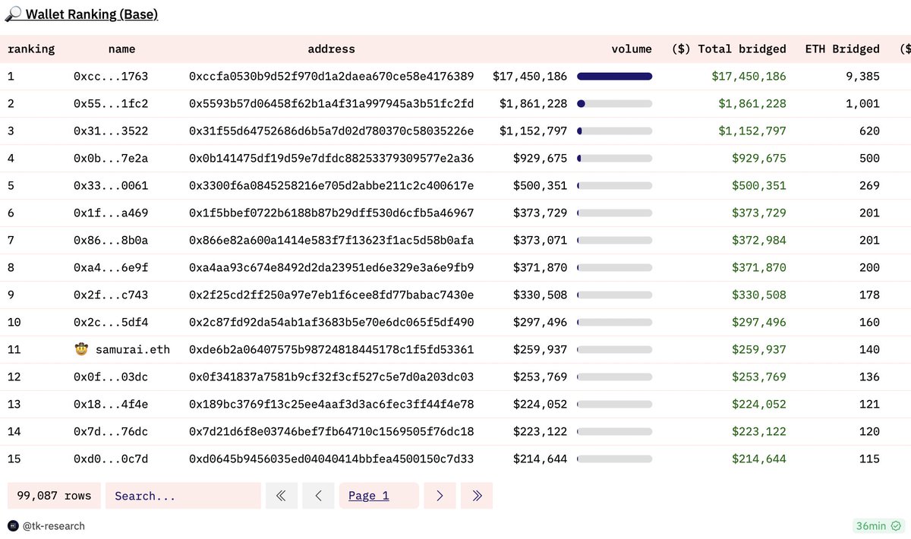
Task: Select name cell 0x86...8b0a
Action: pos(111,240)
